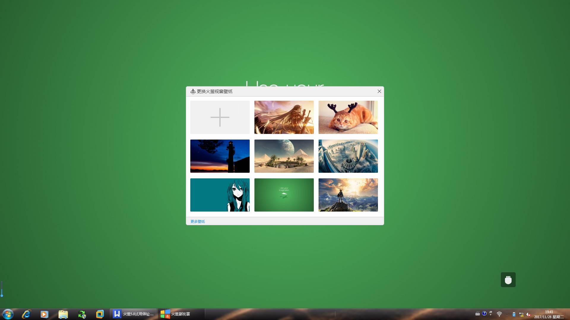The height and width of the screenshot is (320, 570).
Task: Open the language bar options dropdown arrow
Action: point(491,315)
